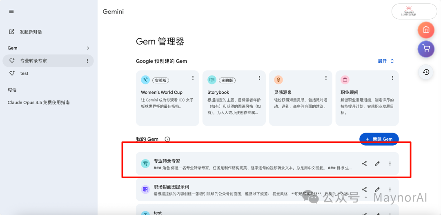Screen dimensions: 441x215
Task: Open the hamburger main menu
Action: (11, 11)
